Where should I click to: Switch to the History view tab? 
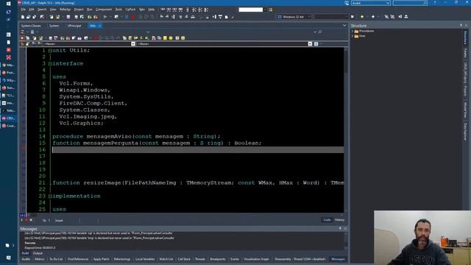(339, 220)
